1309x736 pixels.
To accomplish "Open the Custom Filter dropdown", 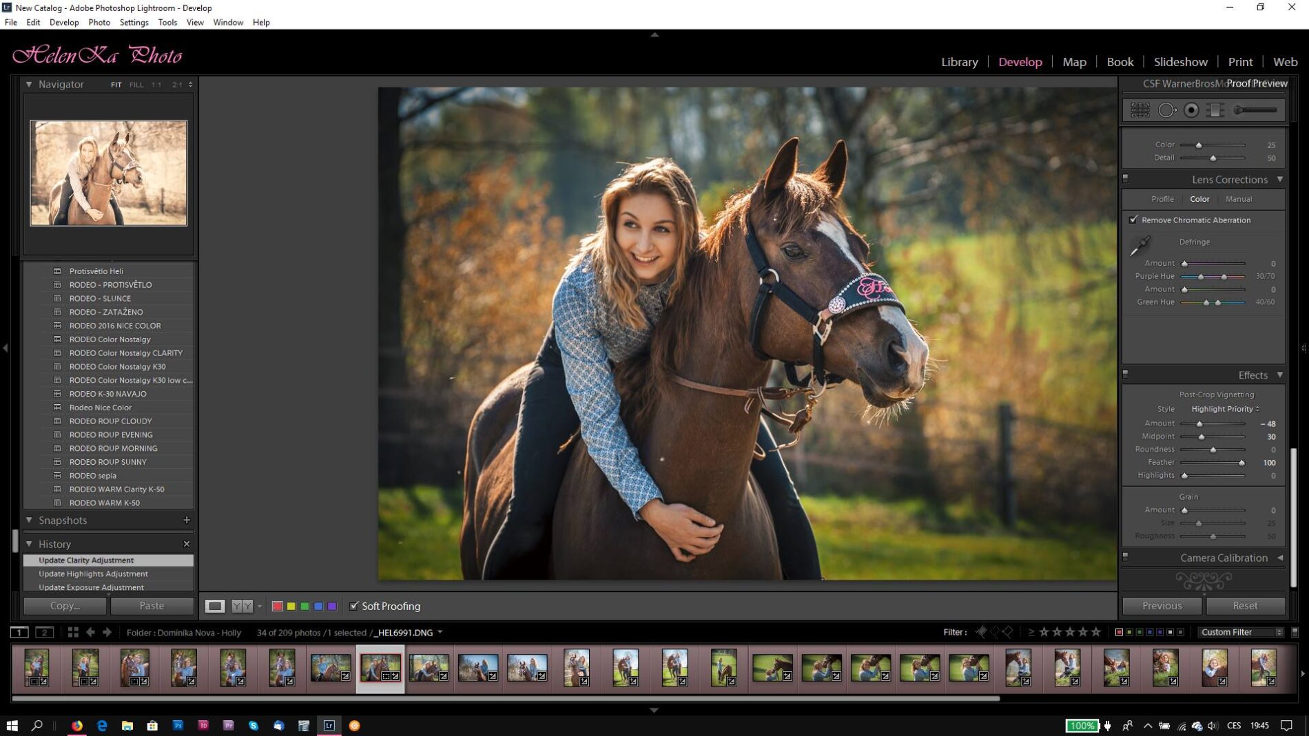I will point(1241,632).
